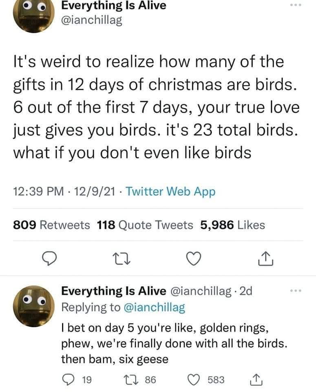The height and width of the screenshot is (392, 316).
Task: Retweet the main tweet about birds
Action: [x=122, y=258]
